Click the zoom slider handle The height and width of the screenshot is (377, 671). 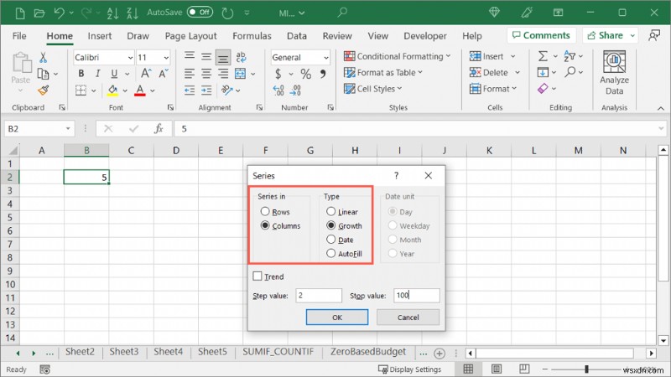pos(586,369)
